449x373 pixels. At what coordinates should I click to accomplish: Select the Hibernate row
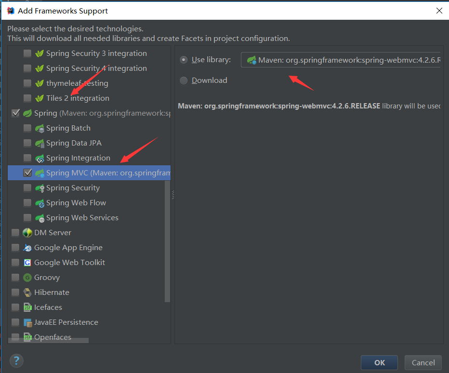(x=89, y=292)
